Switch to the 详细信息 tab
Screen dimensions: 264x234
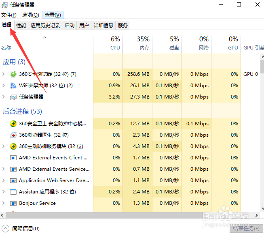(x=103, y=26)
